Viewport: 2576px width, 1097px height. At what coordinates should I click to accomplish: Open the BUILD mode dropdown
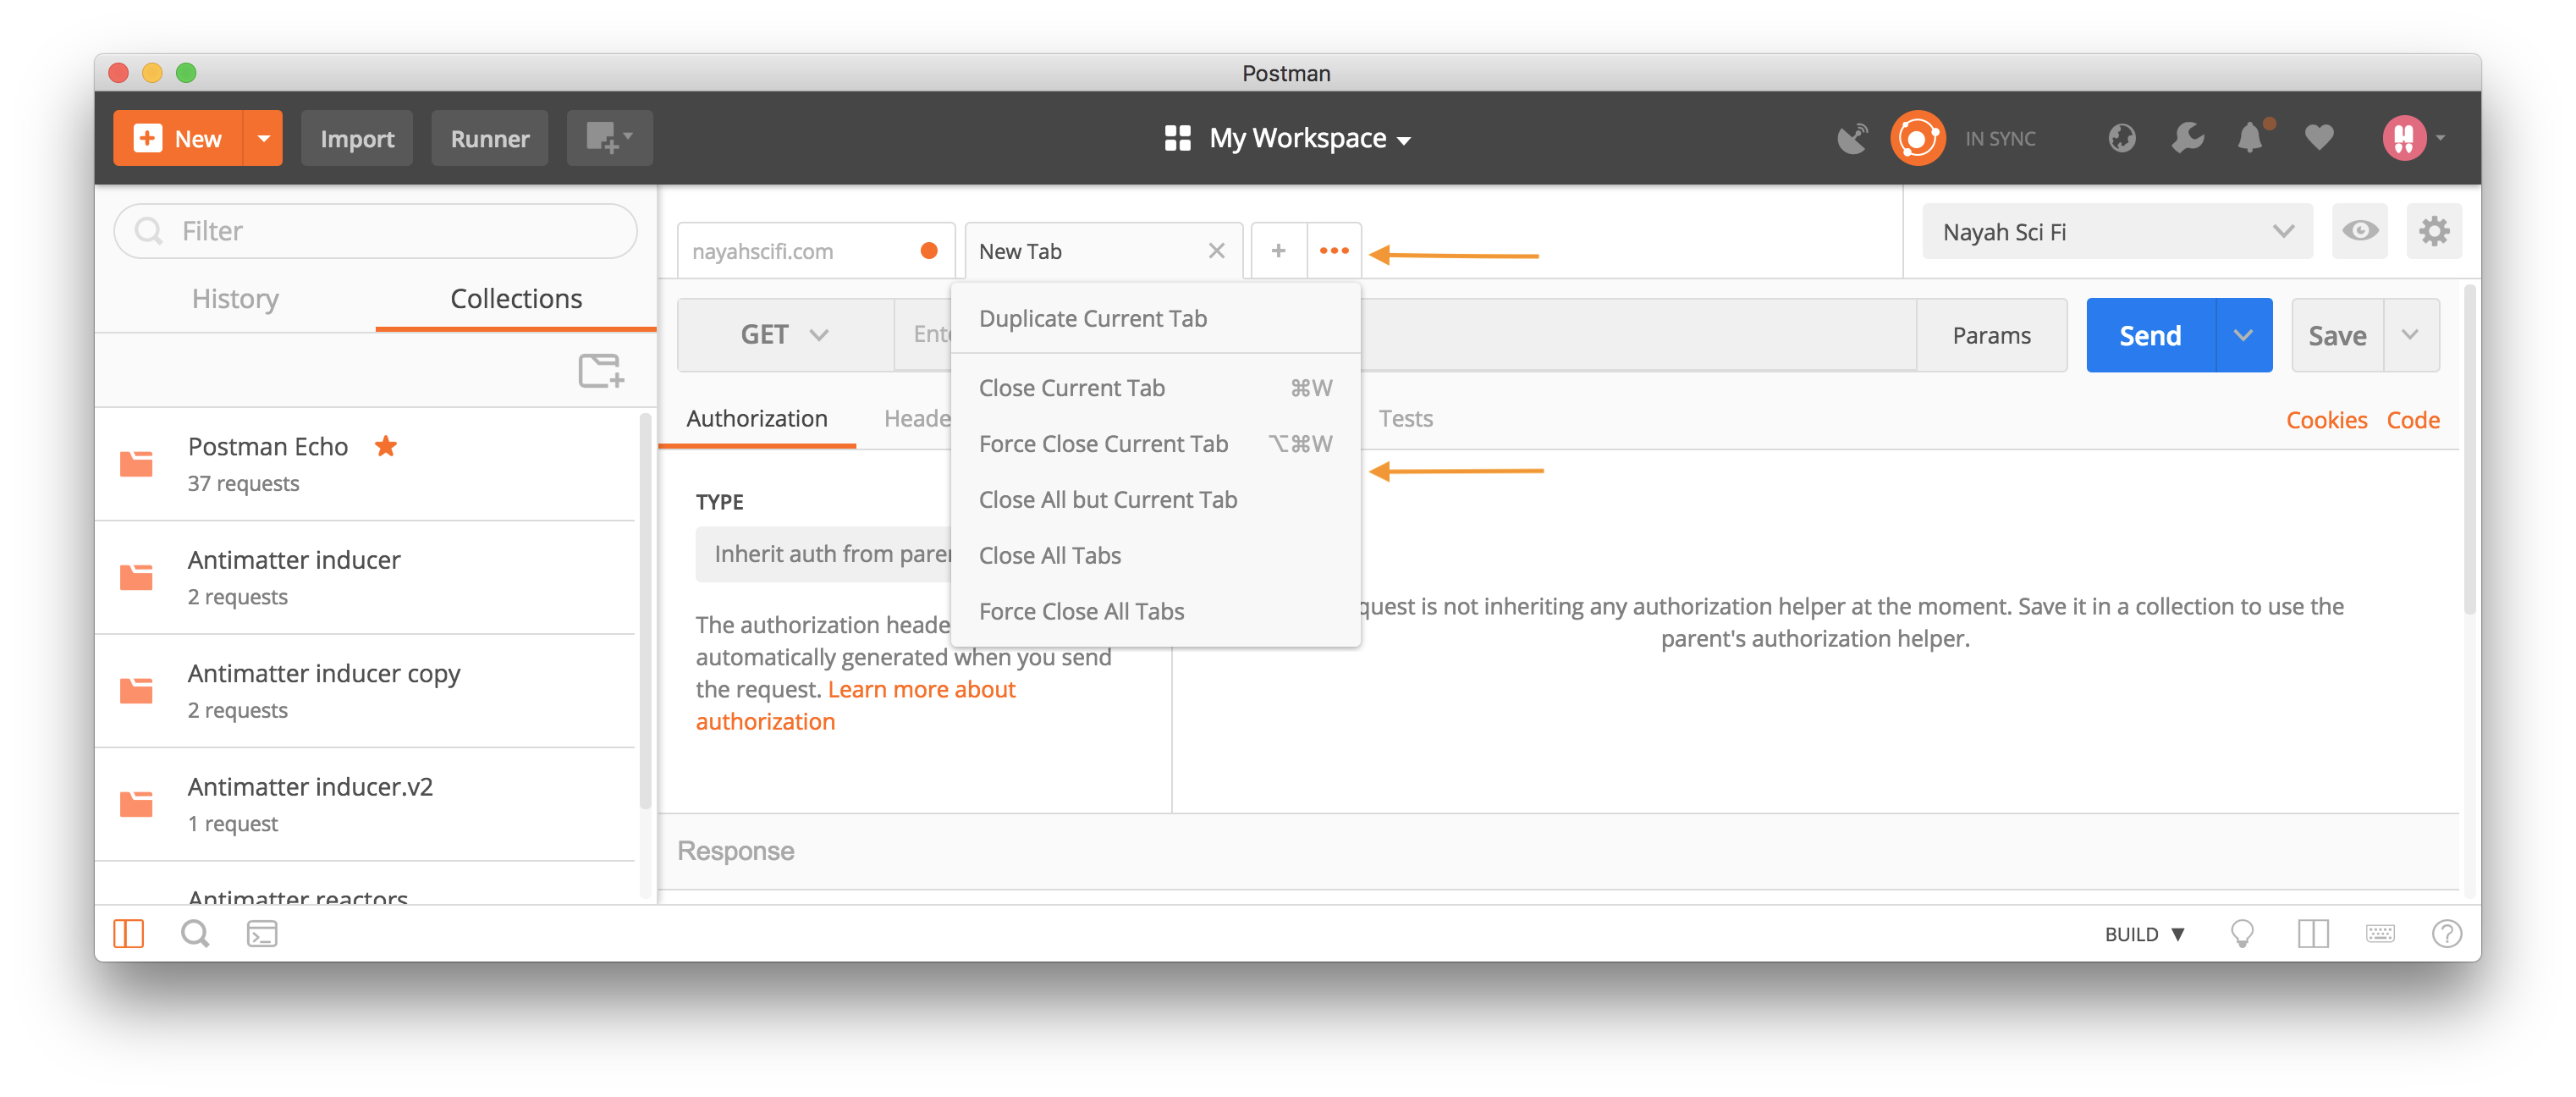2144,934
